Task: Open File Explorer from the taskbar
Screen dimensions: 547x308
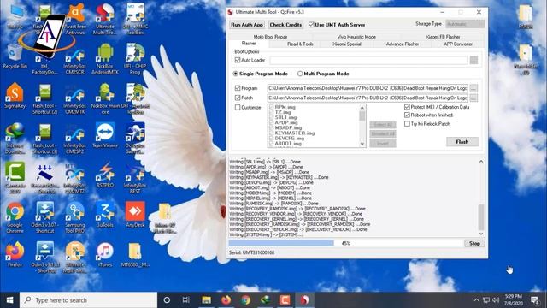Action: tap(206, 300)
